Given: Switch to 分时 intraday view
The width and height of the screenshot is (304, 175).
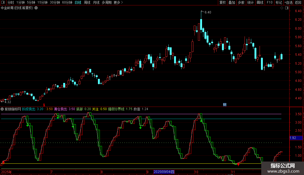Looking at the screenshot, I should [x=11, y=2].
